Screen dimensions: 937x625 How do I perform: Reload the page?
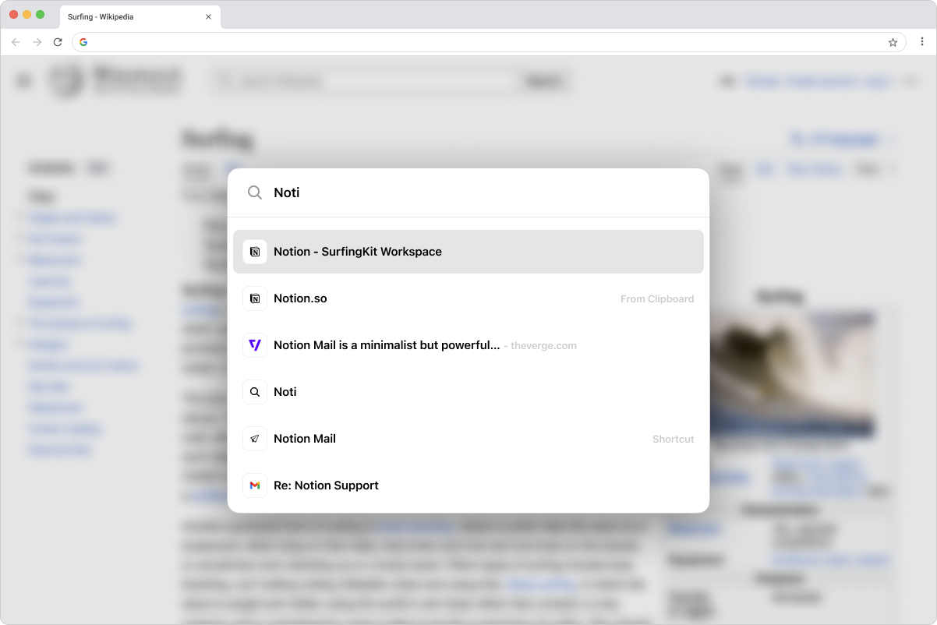[x=58, y=42]
